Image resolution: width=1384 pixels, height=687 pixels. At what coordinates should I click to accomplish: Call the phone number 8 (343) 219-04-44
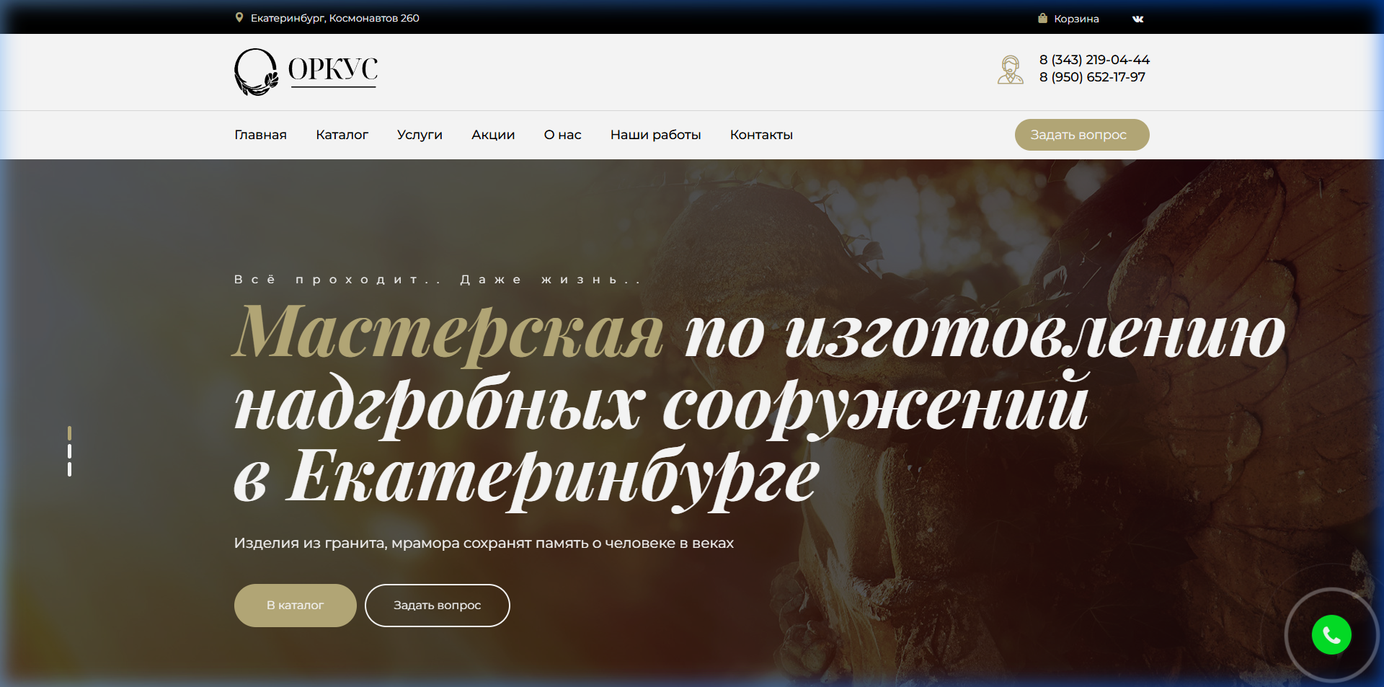pyautogui.click(x=1094, y=60)
